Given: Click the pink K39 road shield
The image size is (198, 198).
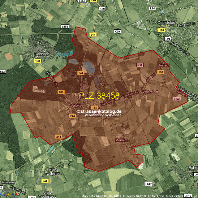Looking at the screenshot, I should click(x=140, y=65).
